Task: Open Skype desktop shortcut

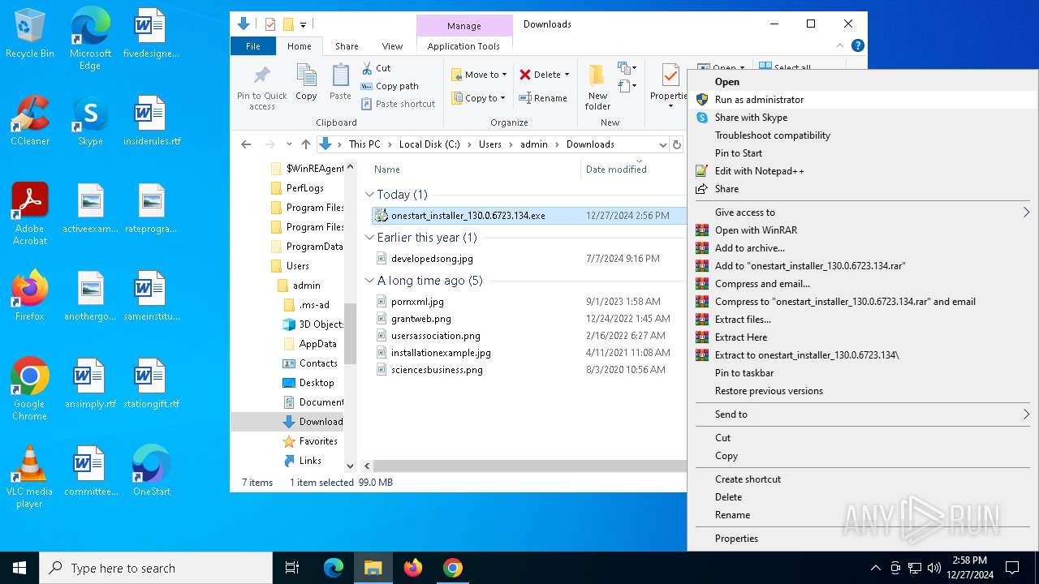Action: coord(90,120)
